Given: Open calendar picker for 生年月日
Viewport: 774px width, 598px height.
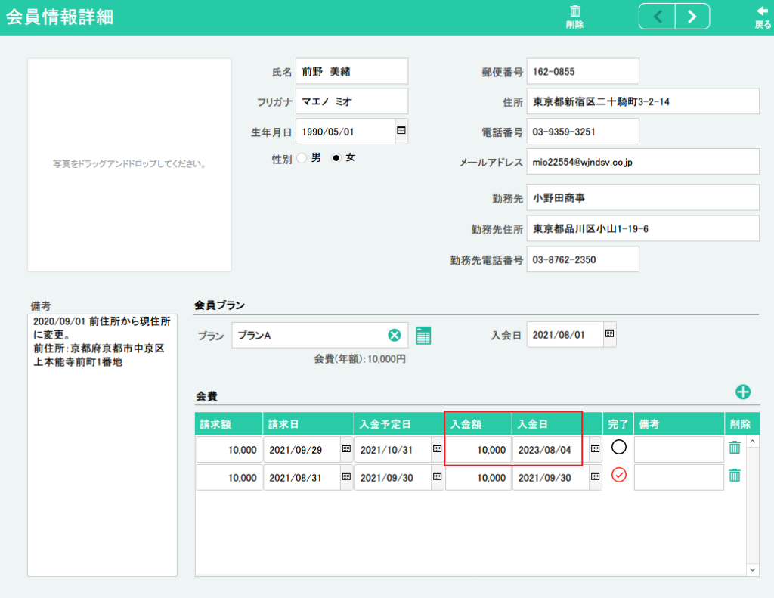Looking at the screenshot, I should [401, 131].
